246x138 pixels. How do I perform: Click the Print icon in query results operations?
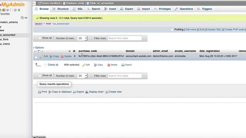pos(40,92)
